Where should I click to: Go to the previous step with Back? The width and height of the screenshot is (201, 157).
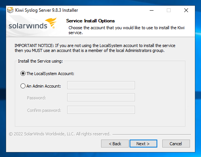pos(115,144)
